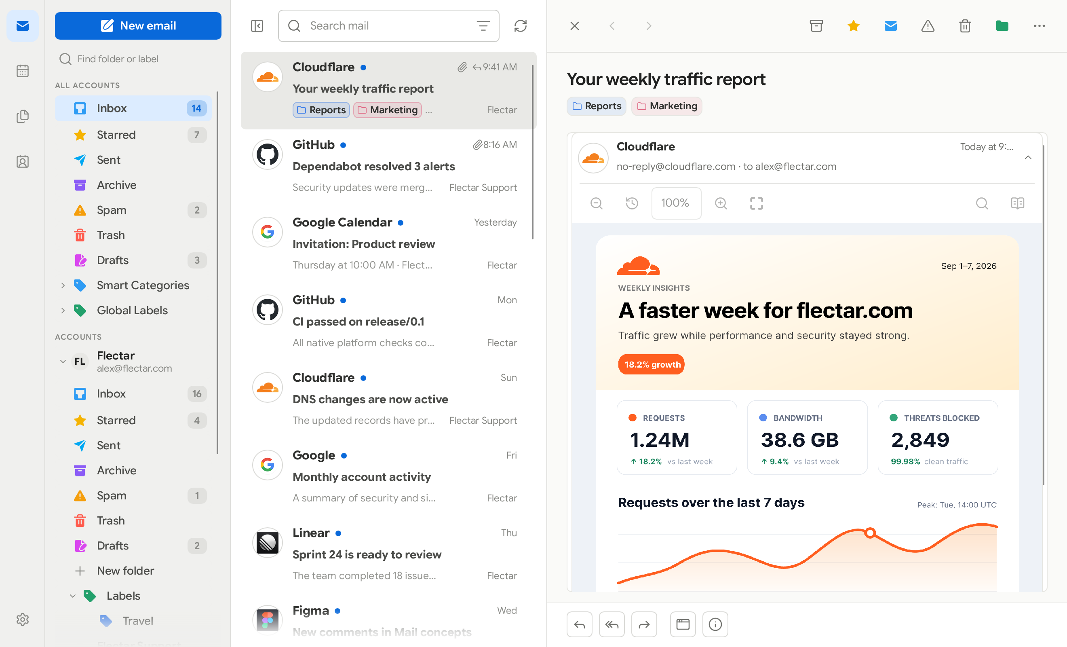Open the Contacts icon in left rail

(x=23, y=162)
